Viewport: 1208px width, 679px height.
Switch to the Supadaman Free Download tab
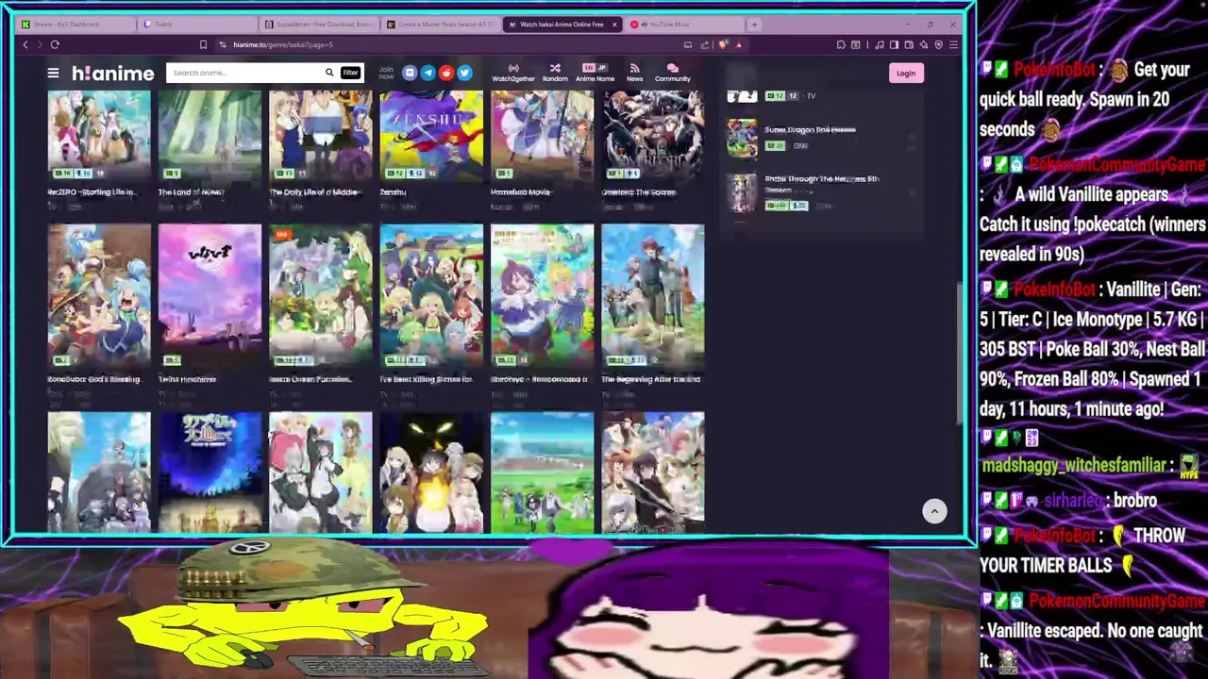pos(319,25)
